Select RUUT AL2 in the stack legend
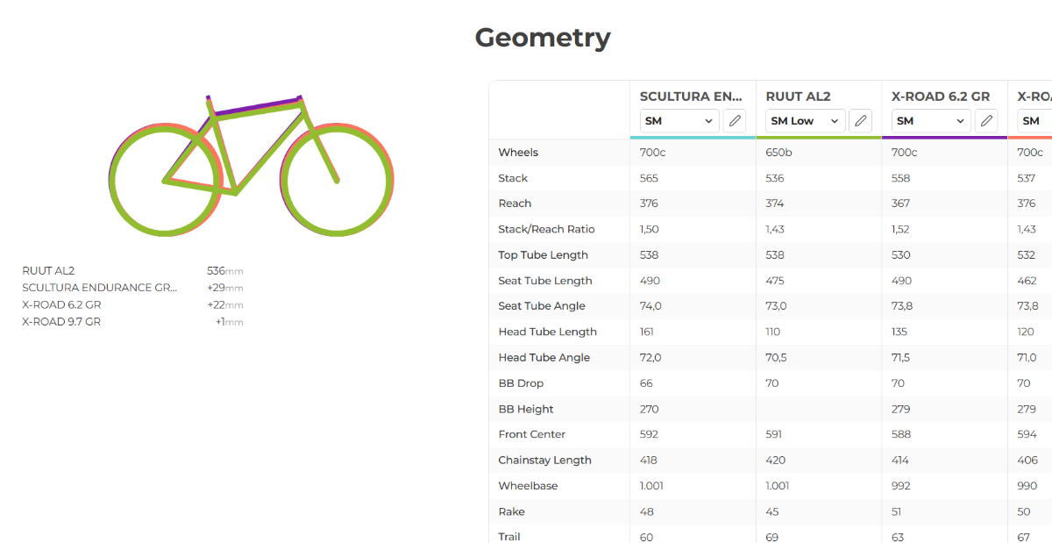 [48, 271]
